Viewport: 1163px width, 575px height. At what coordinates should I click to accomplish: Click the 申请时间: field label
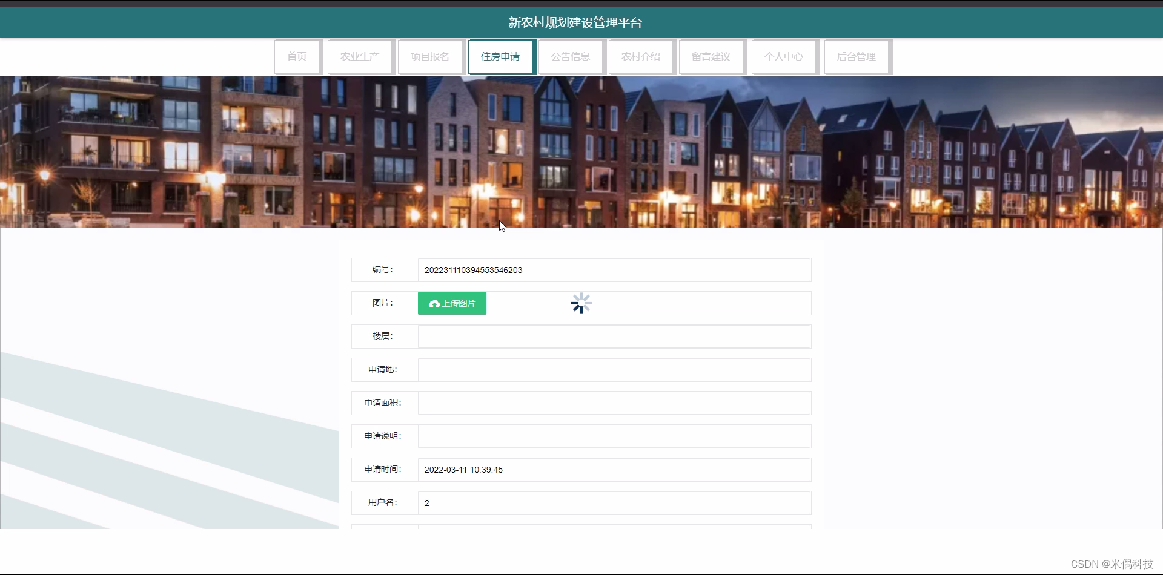[383, 470]
